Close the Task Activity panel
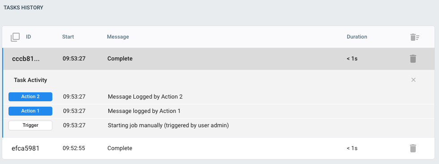 coord(413,80)
